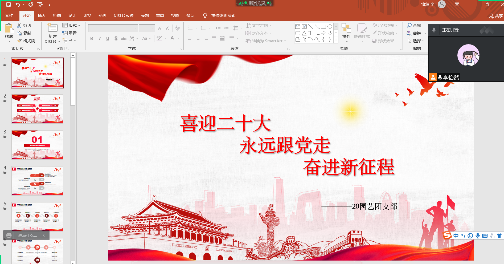Click the Undo arrow icon
The height and width of the screenshot is (264, 504).
pyautogui.click(x=18, y=5)
